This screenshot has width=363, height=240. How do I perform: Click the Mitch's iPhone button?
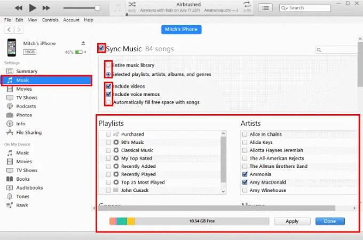point(181,29)
